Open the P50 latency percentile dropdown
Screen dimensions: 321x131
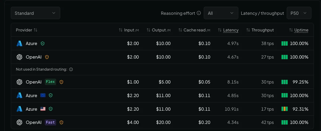(x=299, y=13)
